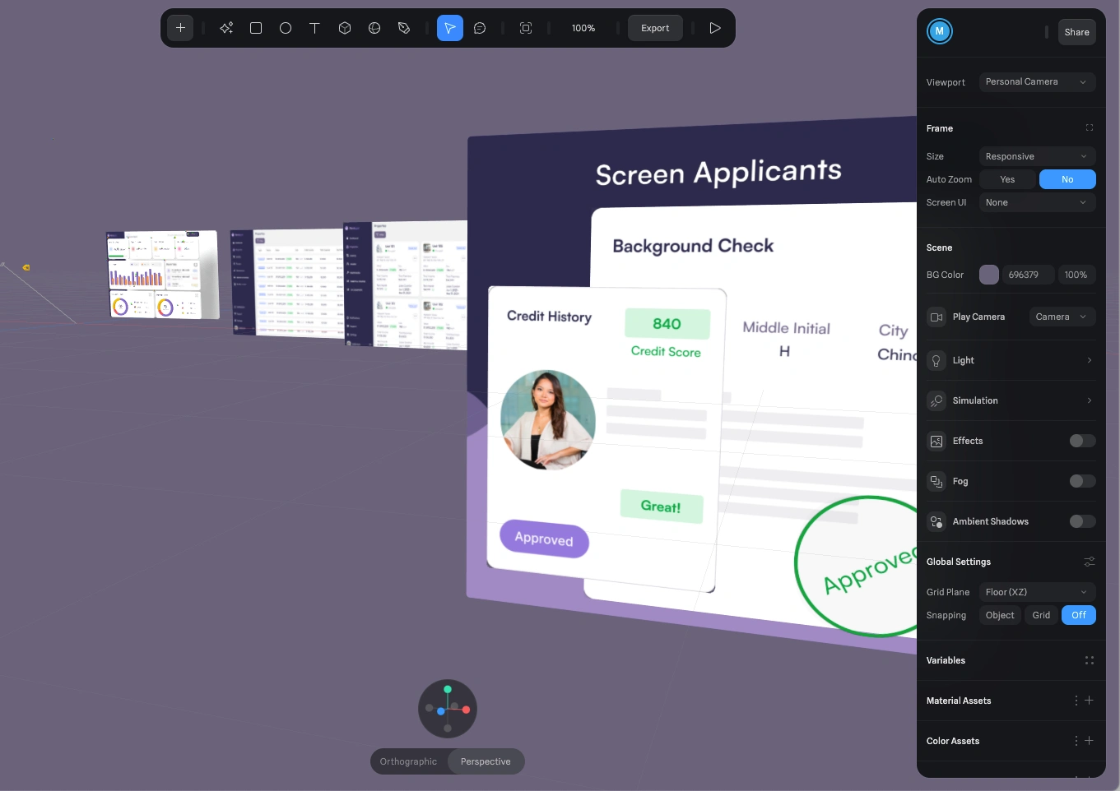The width and height of the screenshot is (1120, 791).
Task: Toggle the Effects switch
Action: click(1082, 441)
